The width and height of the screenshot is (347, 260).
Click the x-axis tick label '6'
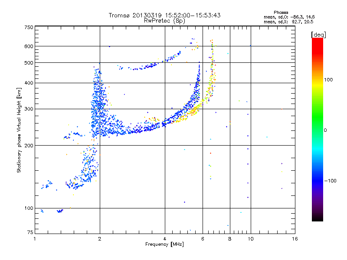(203, 239)
